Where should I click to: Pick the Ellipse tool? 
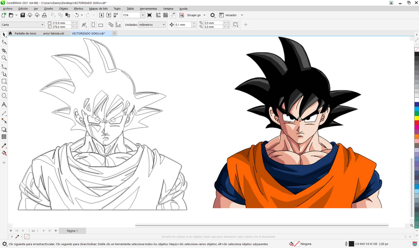[4, 88]
